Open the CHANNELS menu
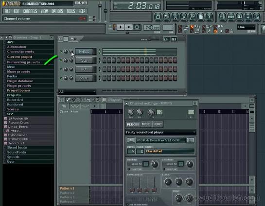Screen dimensions: 265x206 pos(30,11)
